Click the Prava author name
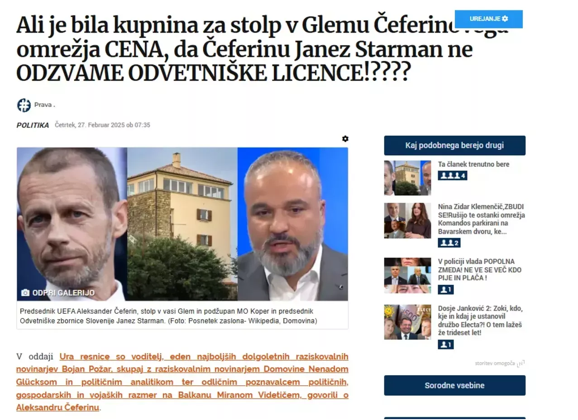Viewport: 578px width, 420px height. coord(44,105)
